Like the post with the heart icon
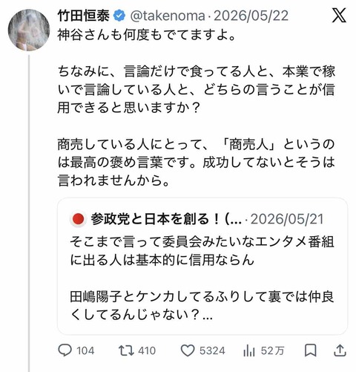The height and width of the screenshot is (372, 356). [x=188, y=350]
